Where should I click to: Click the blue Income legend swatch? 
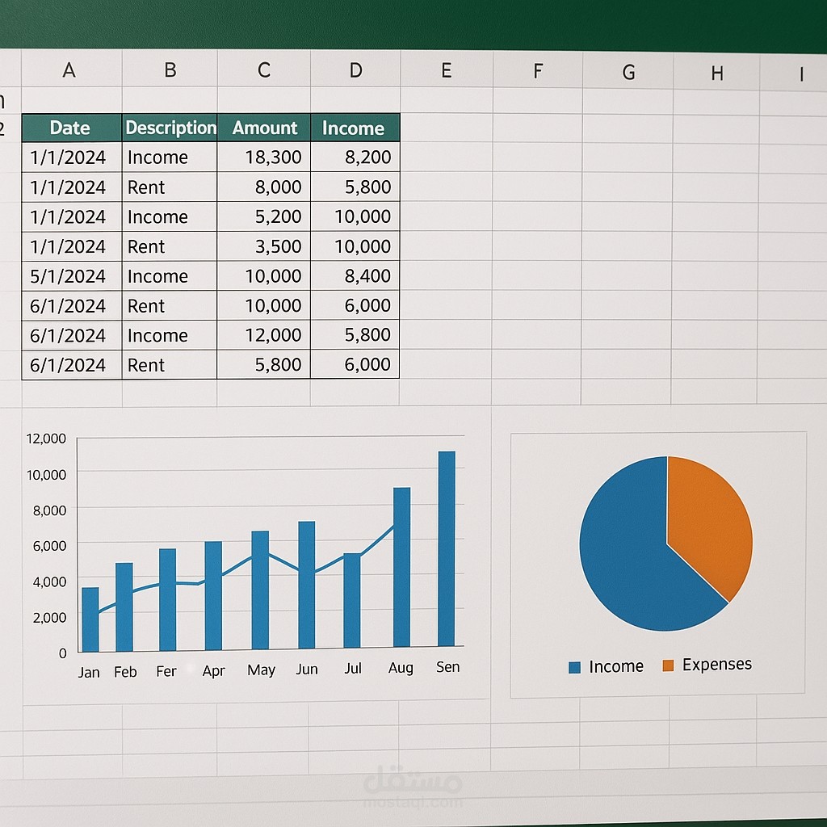(575, 667)
